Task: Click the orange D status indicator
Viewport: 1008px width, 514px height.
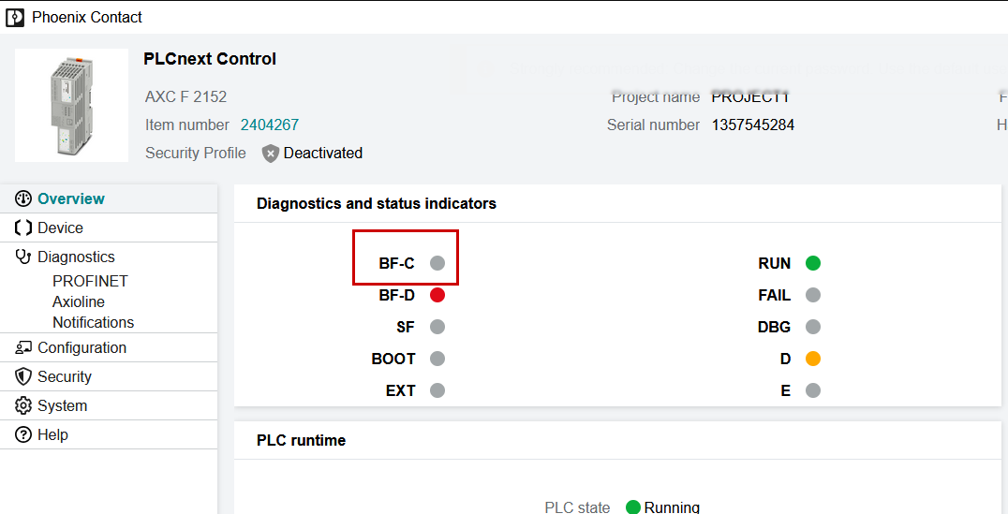Action: pos(813,359)
